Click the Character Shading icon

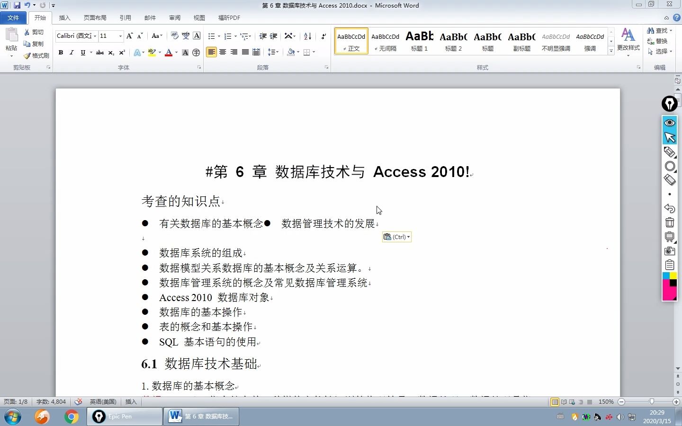tap(185, 53)
